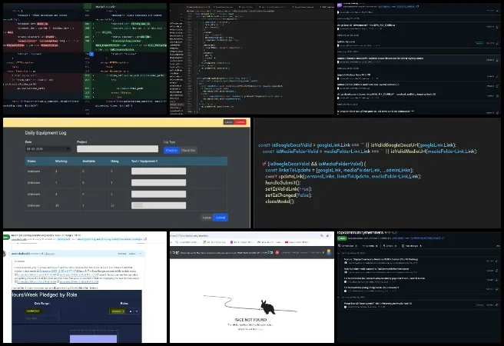
Task: Click Cancel beside the Submit button
Action: [207, 218]
